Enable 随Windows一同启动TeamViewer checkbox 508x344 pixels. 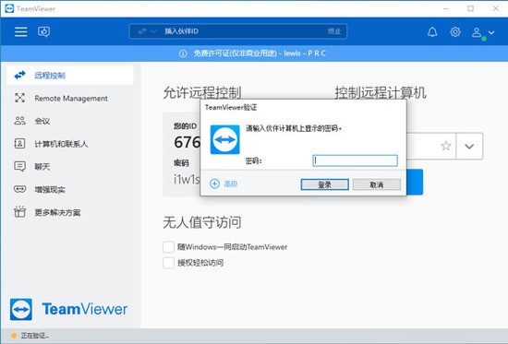[168, 246]
